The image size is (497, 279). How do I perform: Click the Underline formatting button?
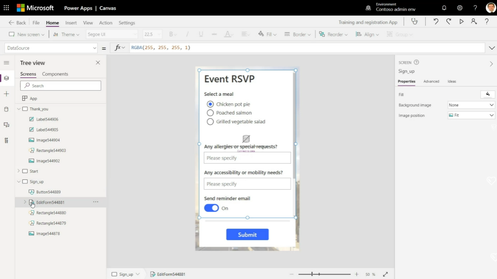point(201,34)
